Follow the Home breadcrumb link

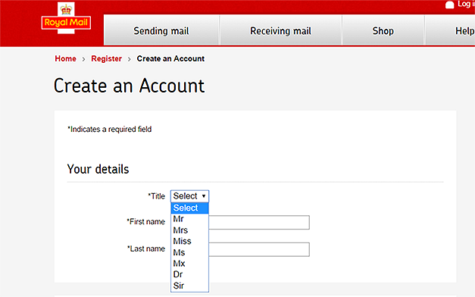(x=65, y=58)
